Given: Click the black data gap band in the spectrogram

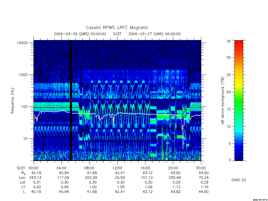Looking at the screenshot, I should click(x=71, y=100).
